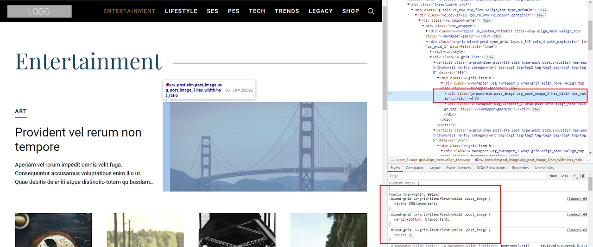Collapse the vc_column-inner div node

click(419, 20)
